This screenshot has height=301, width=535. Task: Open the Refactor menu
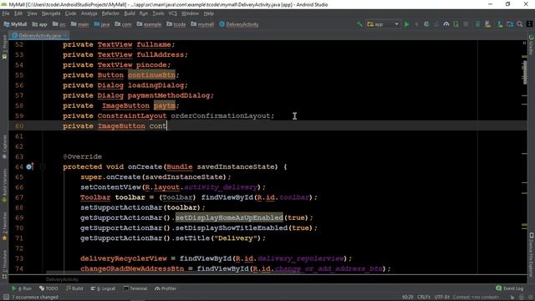tap(110, 13)
